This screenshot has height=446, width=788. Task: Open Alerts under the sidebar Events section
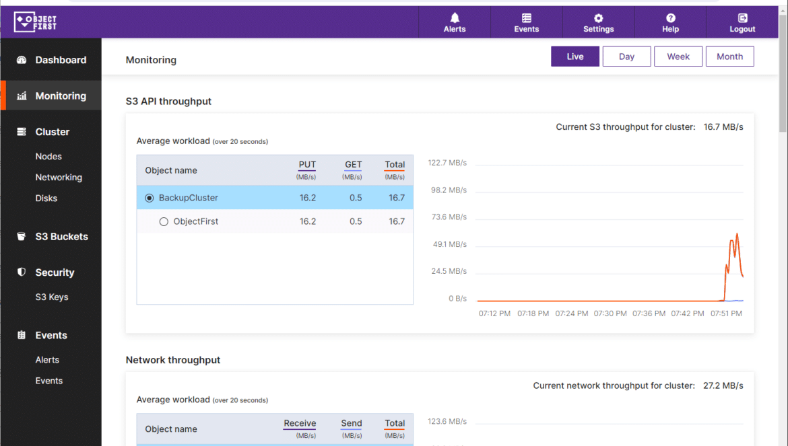pos(47,360)
